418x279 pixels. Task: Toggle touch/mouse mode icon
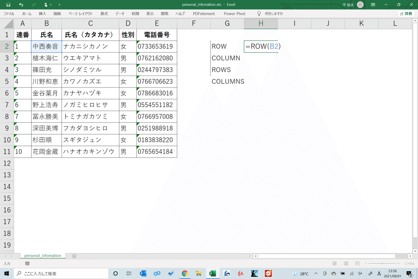(x=46, y=5)
